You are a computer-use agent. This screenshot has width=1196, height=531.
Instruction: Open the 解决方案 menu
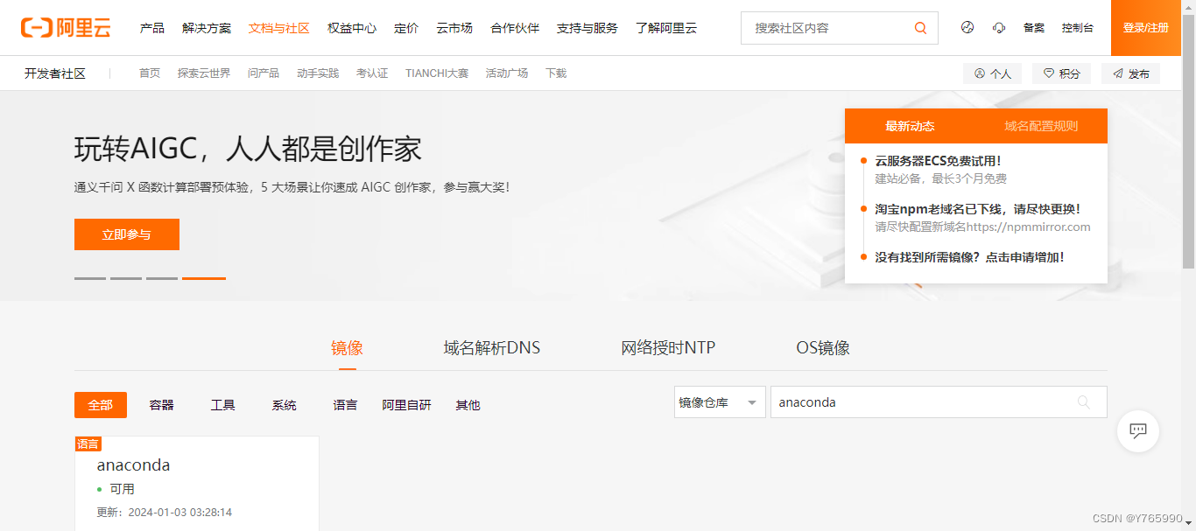click(x=207, y=28)
